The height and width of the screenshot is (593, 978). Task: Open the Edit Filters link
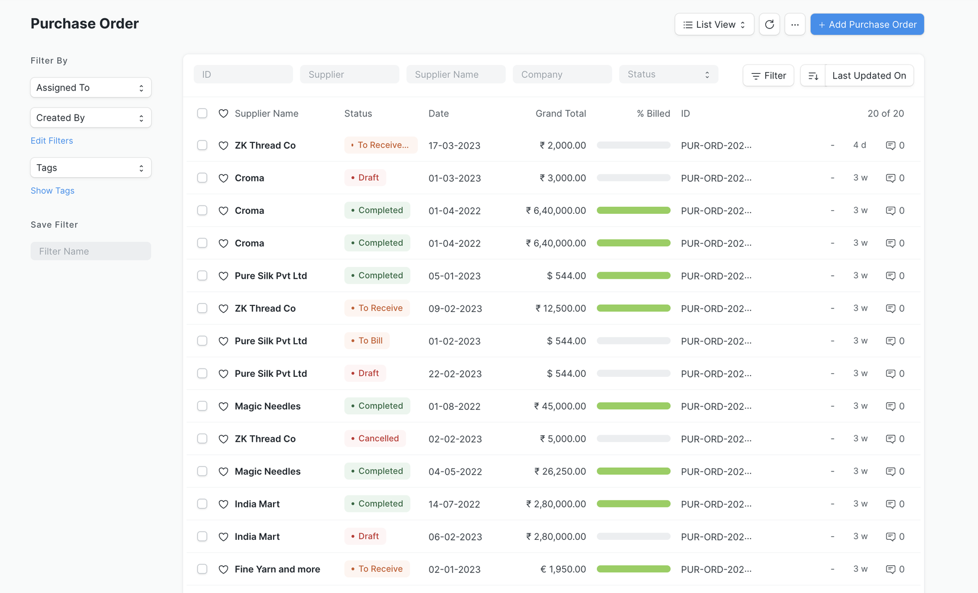[52, 141]
